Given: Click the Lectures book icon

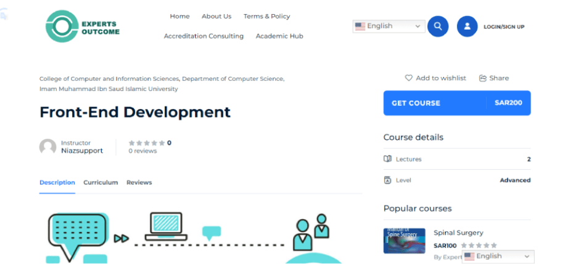Looking at the screenshot, I should 387,159.
